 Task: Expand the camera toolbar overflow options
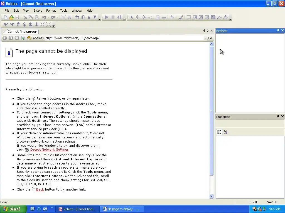pyautogui.click(x=54, y=26)
